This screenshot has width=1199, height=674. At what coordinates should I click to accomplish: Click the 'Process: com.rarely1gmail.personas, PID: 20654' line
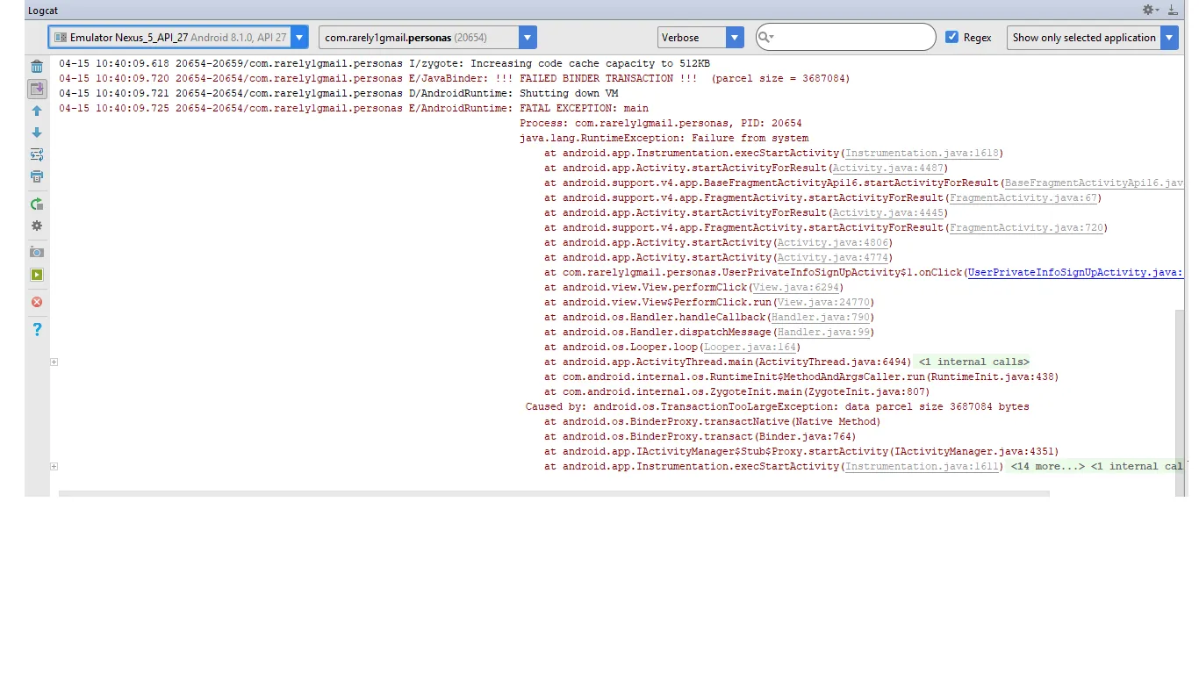[660, 123]
